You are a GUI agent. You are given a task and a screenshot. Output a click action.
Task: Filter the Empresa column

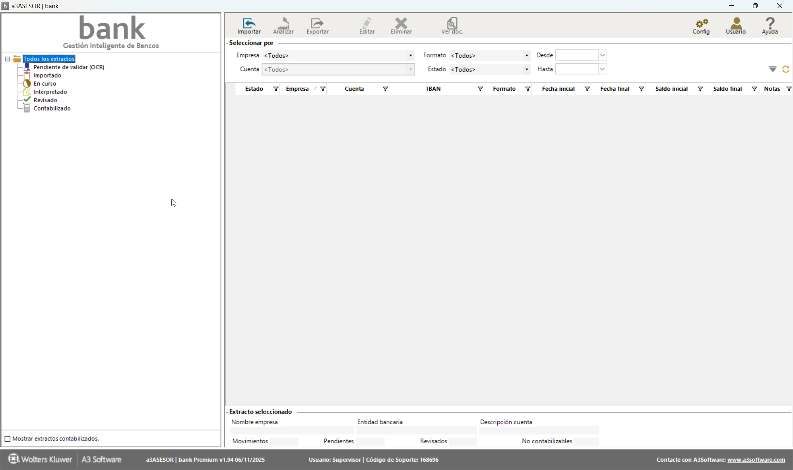(323, 89)
